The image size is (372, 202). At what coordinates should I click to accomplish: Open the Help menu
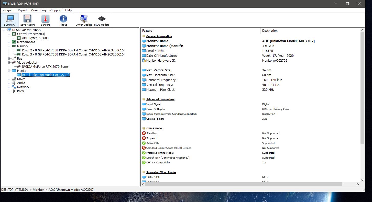[68, 10]
